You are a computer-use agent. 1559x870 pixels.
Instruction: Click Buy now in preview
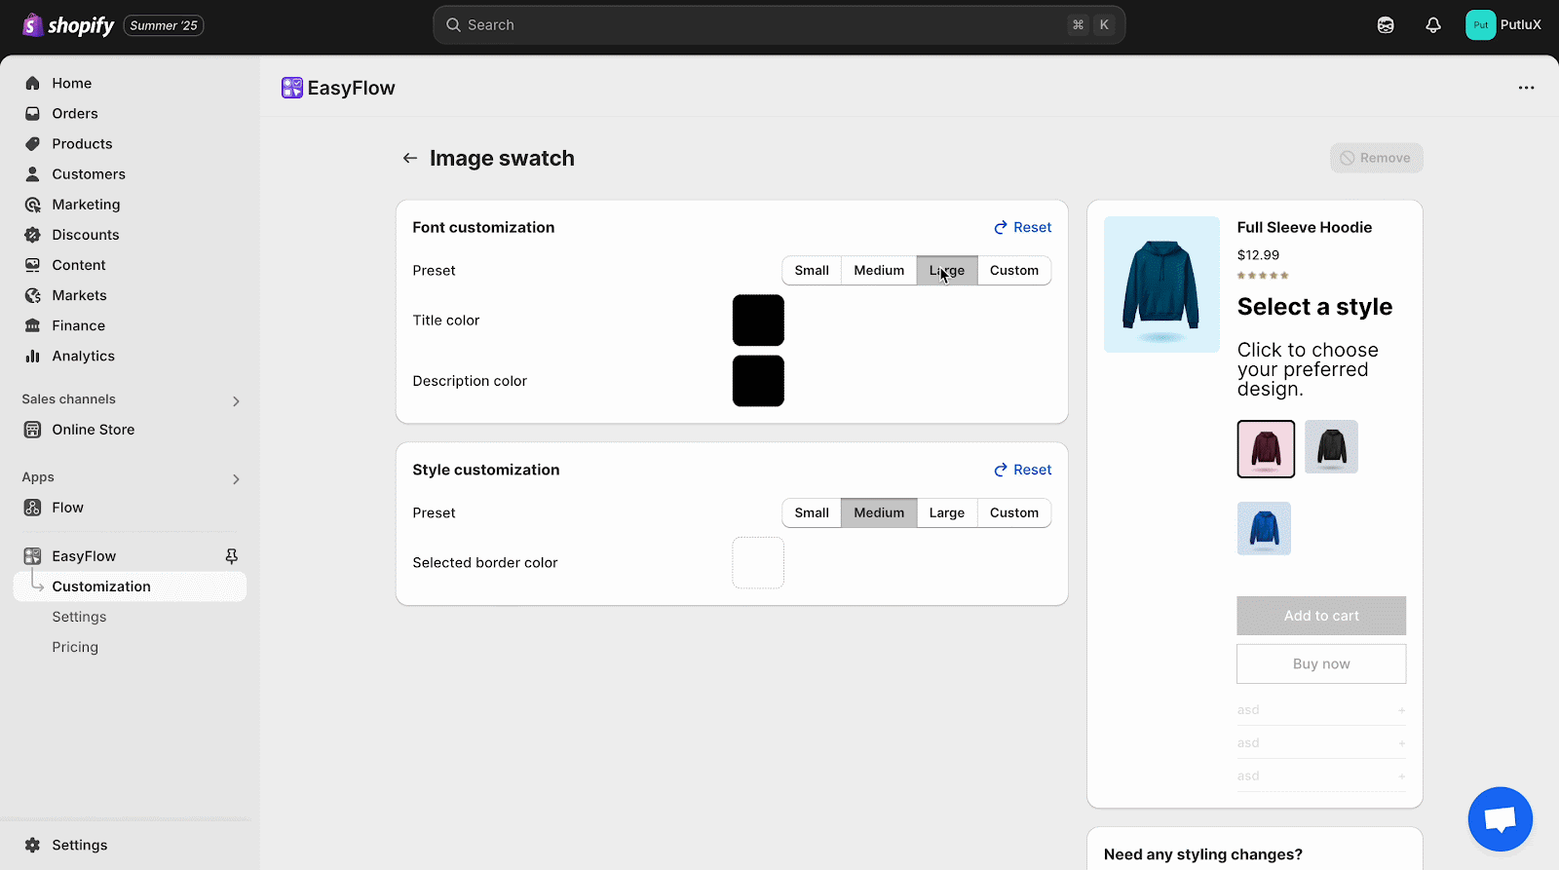pyautogui.click(x=1321, y=664)
